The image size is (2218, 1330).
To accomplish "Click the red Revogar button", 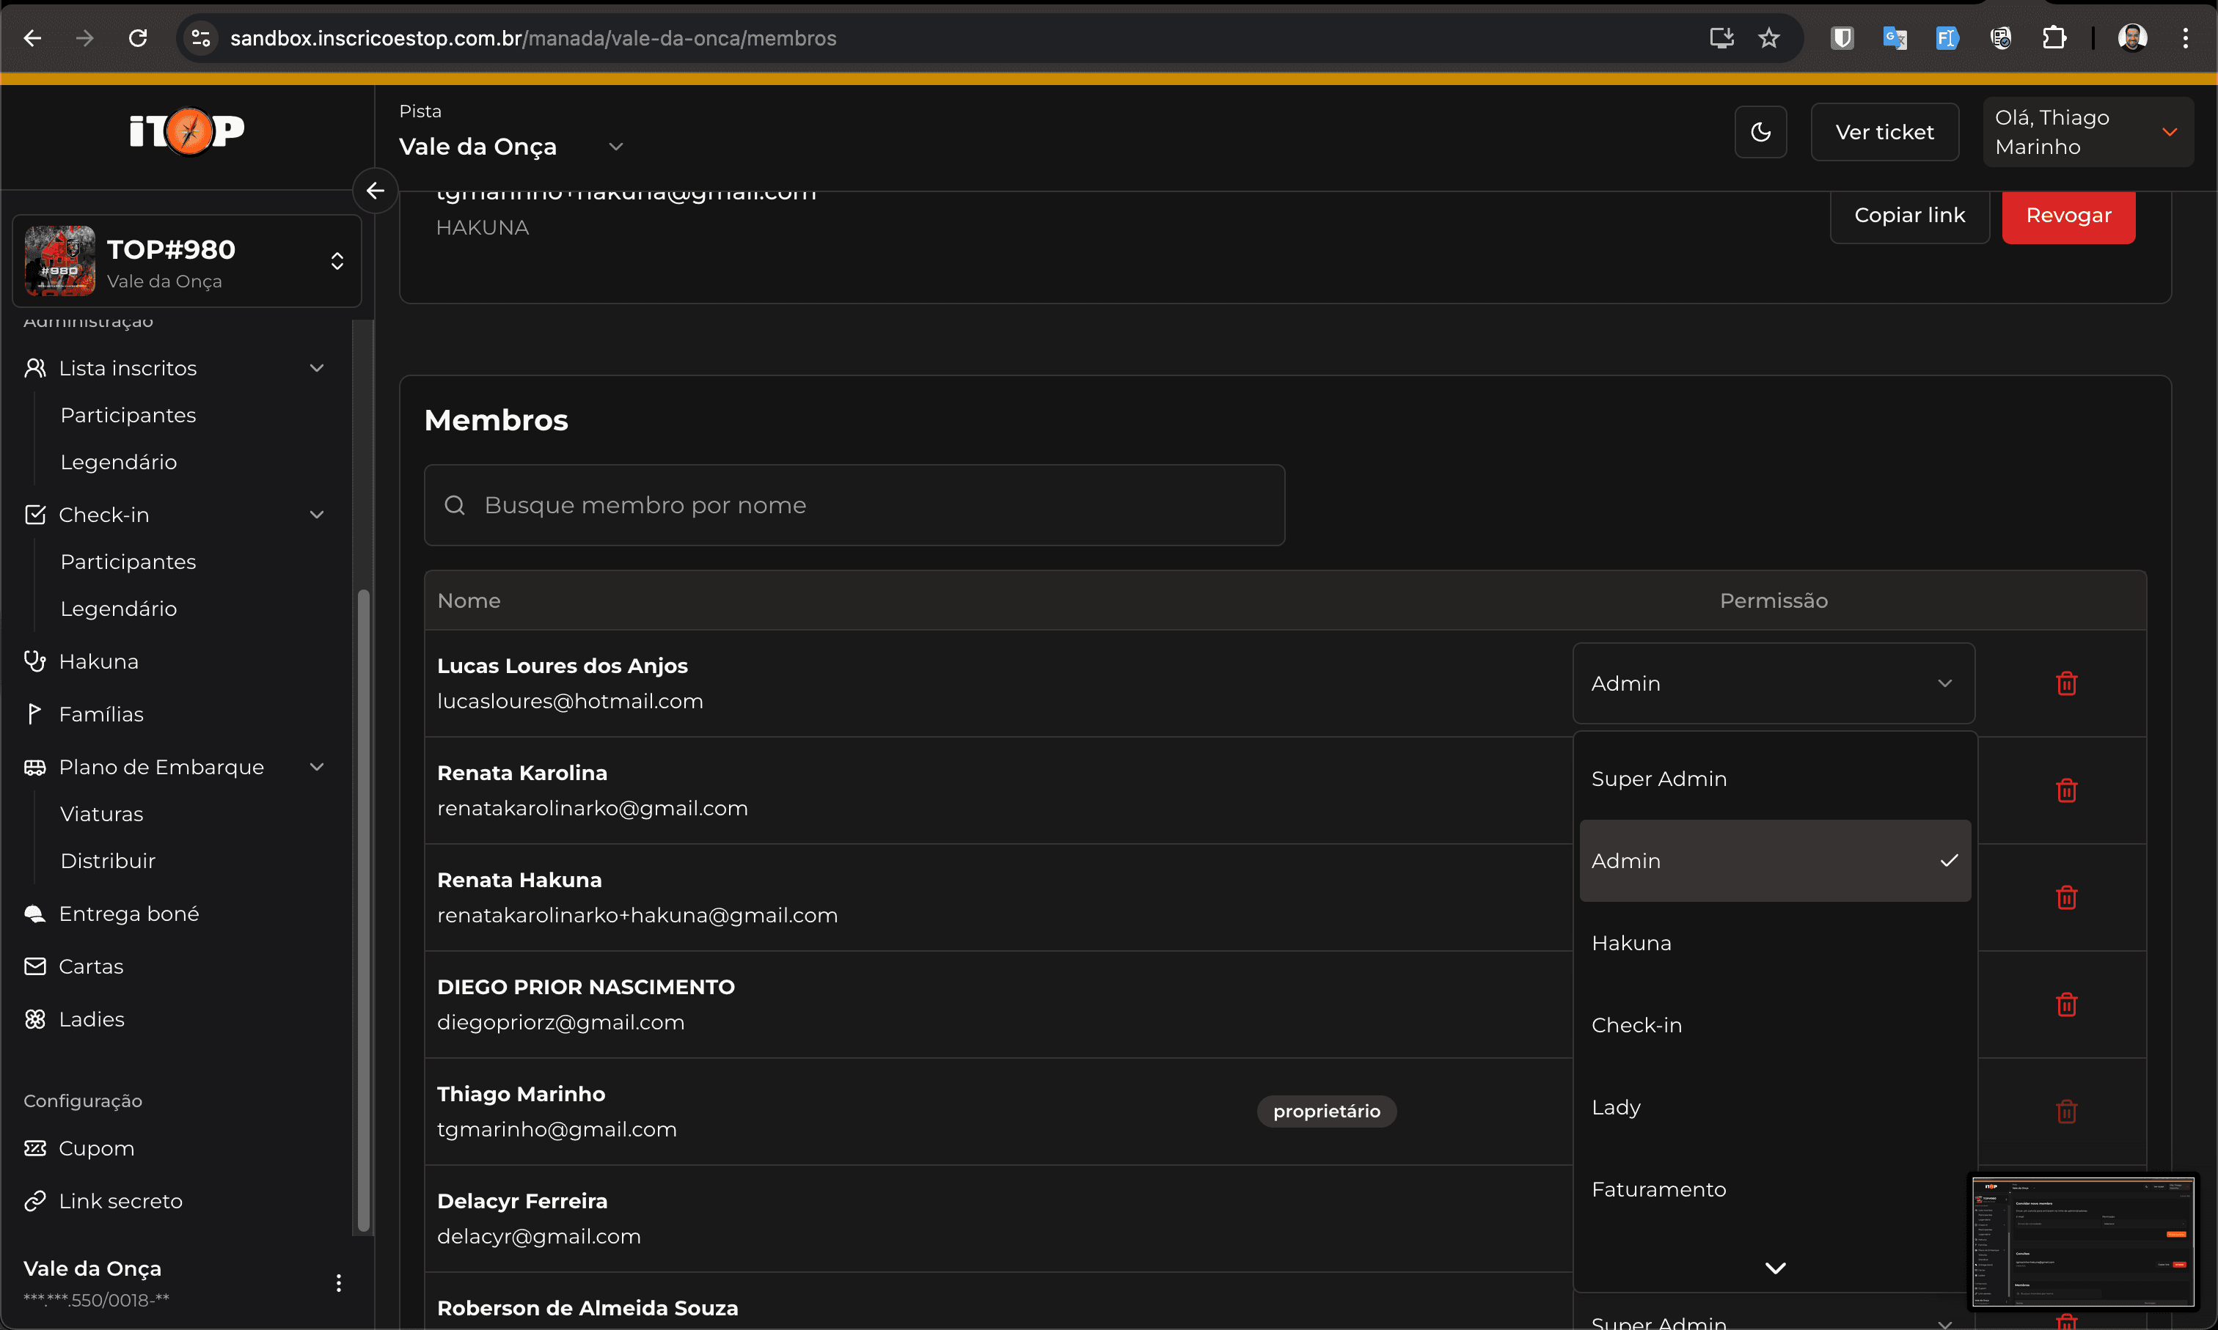I will point(2068,215).
